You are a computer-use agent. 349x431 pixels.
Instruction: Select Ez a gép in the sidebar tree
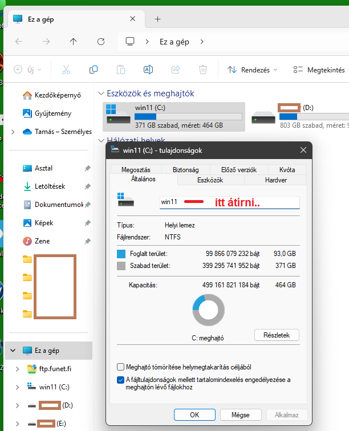click(x=48, y=351)
